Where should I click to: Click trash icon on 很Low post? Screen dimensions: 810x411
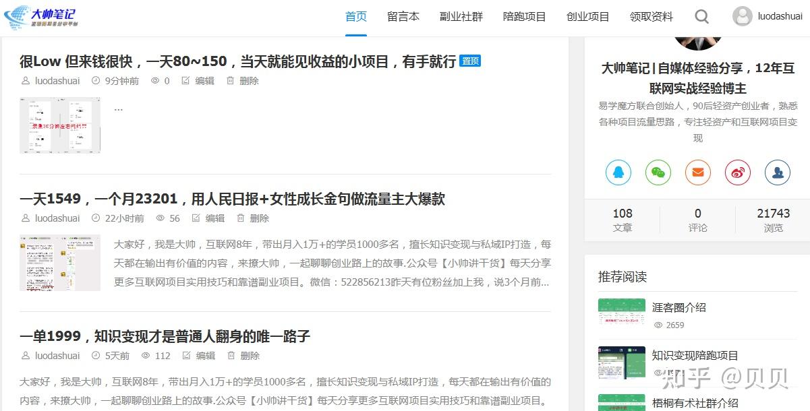pyautogui.click(x=230, y=81)
